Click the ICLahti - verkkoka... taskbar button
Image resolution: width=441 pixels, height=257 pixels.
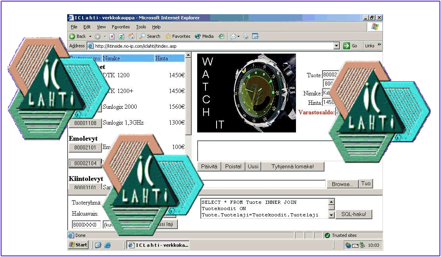pos(158,245)
